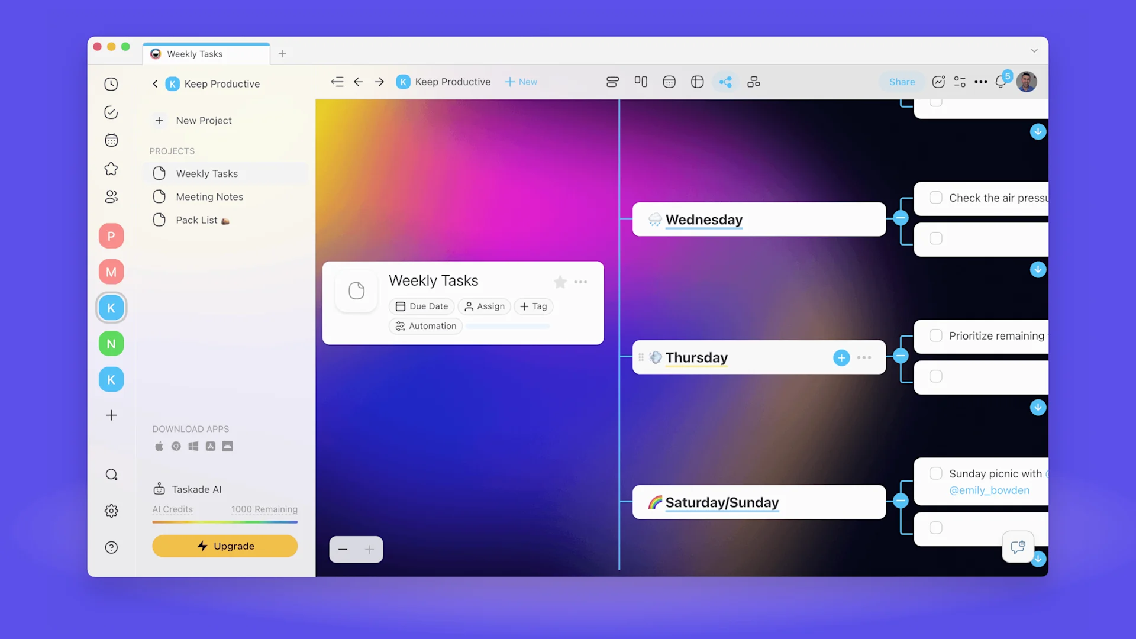Switch to Board view in the toolbar
The image size is (1136, 639).
(x=641, y=82)
